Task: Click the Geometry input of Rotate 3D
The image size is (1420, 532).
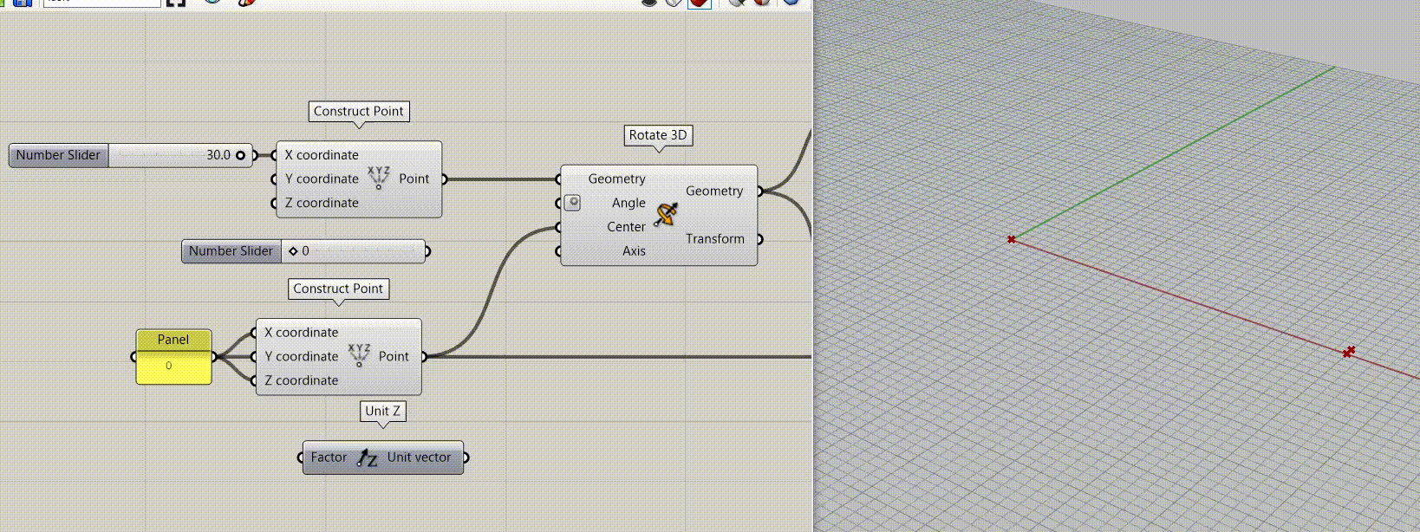Action: (x=616, y=179)
